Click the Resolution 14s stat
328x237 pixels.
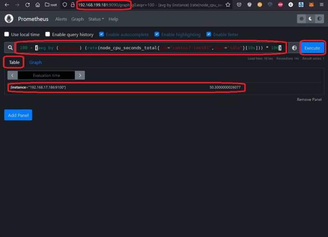(x=288, y=59)
